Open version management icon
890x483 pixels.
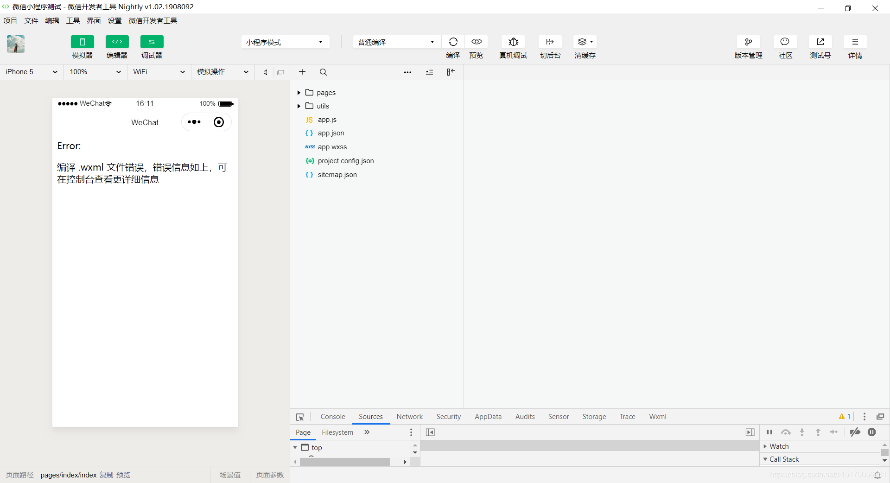pyautogui.click(x=748, y=42)
